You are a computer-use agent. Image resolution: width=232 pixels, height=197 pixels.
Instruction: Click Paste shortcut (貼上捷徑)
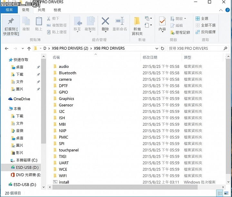tap(57, 32)
